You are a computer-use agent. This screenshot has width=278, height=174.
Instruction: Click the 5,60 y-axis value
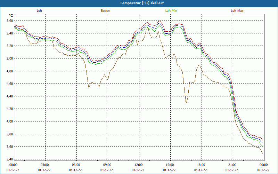[10, 21]
